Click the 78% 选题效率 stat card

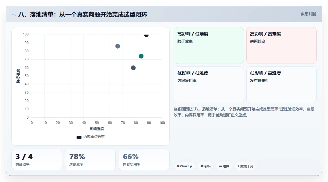tap(90, 159)
